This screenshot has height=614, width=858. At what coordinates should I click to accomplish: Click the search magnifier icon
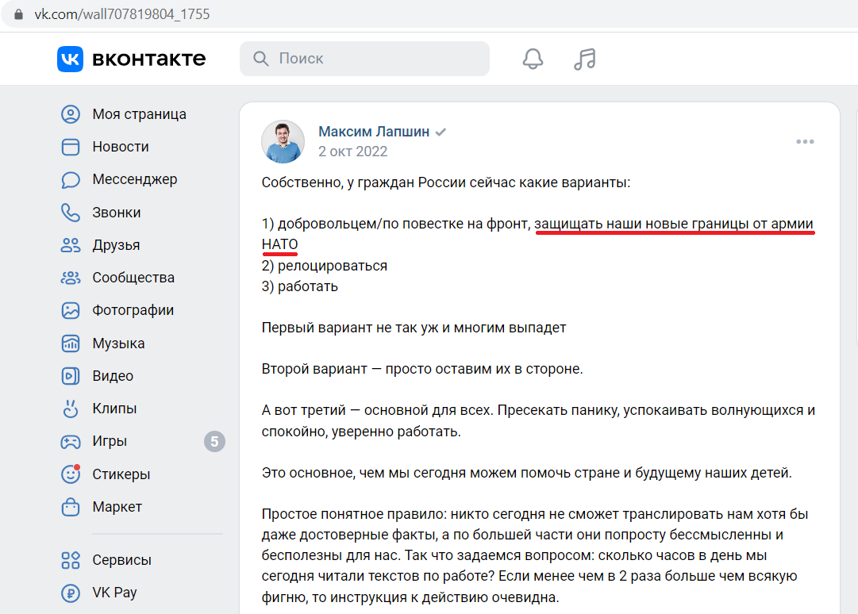pyautogui.click(x=261, y=59)
